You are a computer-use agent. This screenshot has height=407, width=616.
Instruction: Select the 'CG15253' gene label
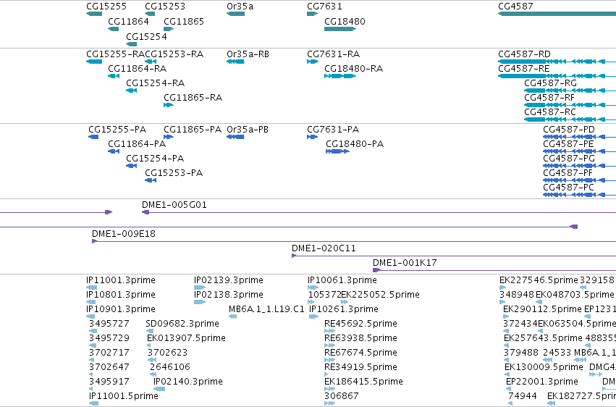pyautogui.click(x=165, y=7)
